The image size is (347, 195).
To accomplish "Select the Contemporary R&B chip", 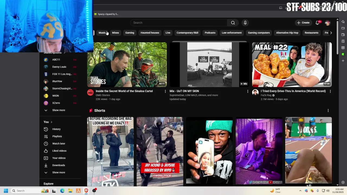I will (188, 33).
